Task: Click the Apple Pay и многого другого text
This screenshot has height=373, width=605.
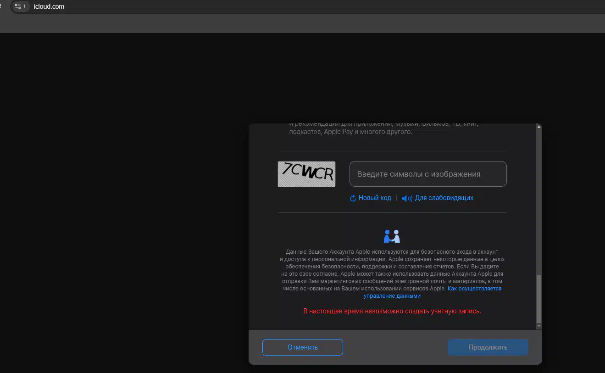Action: click(368, 132)
